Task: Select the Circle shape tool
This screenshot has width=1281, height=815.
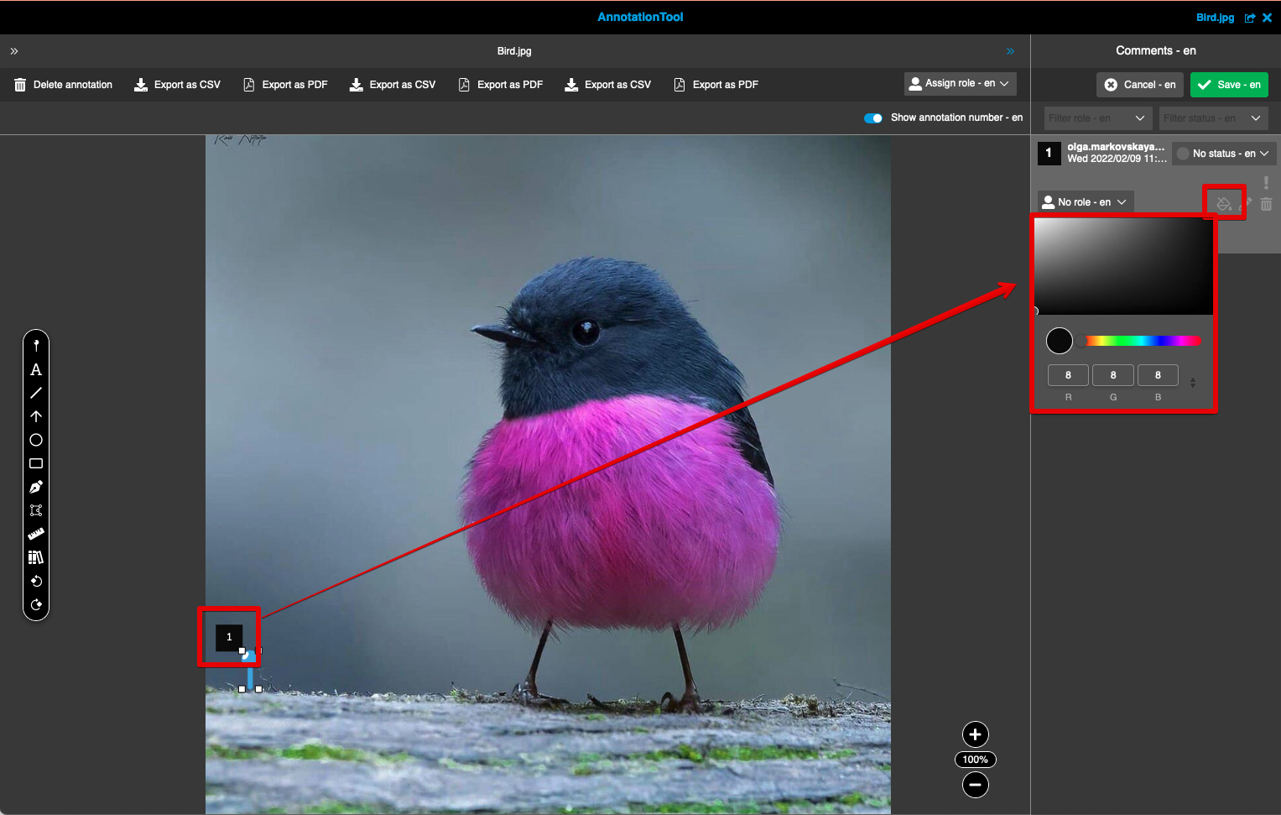Action: pos(36,440)
